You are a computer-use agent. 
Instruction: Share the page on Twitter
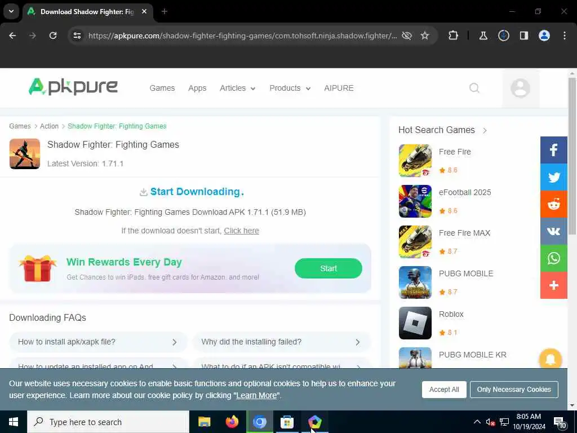(x=553, y=177)
